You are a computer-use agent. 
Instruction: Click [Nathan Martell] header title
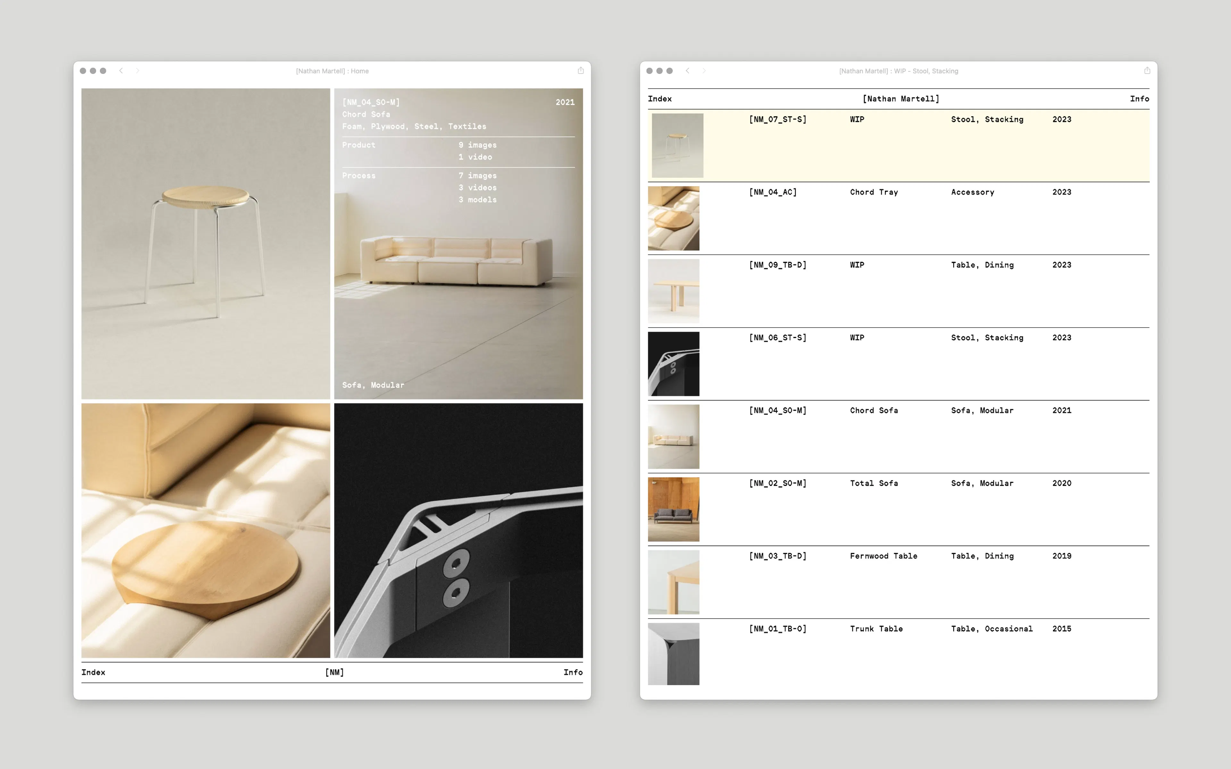(900, 99)
